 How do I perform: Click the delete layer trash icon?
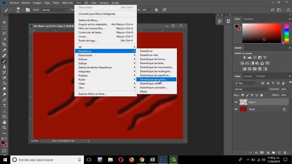coord(285,153)
